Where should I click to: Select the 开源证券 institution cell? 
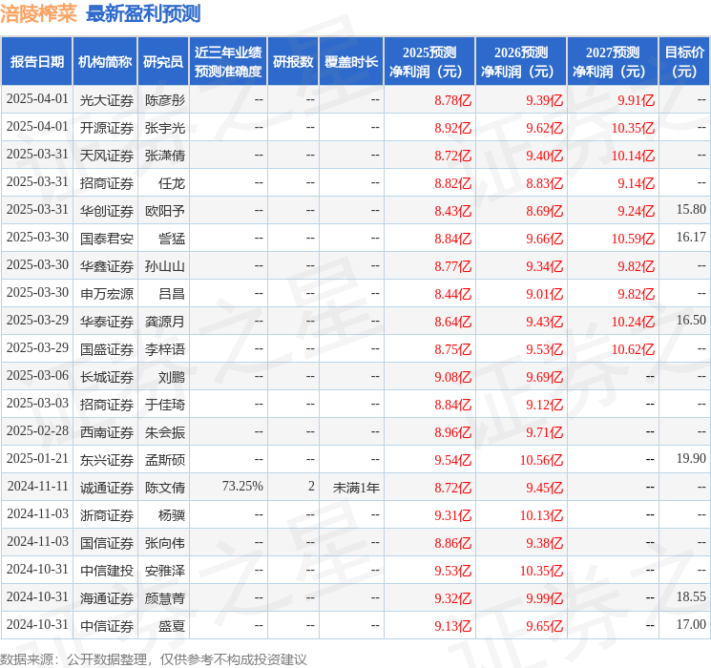(x=107, y=128)
